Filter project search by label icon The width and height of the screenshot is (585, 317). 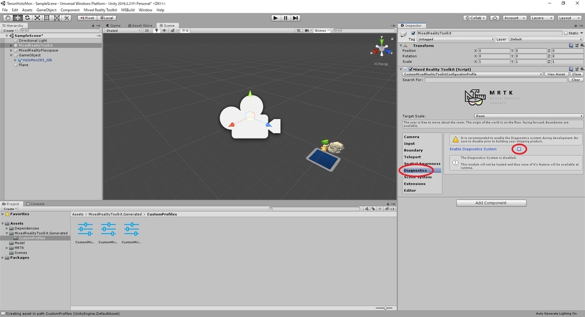[x=374, y=209]
